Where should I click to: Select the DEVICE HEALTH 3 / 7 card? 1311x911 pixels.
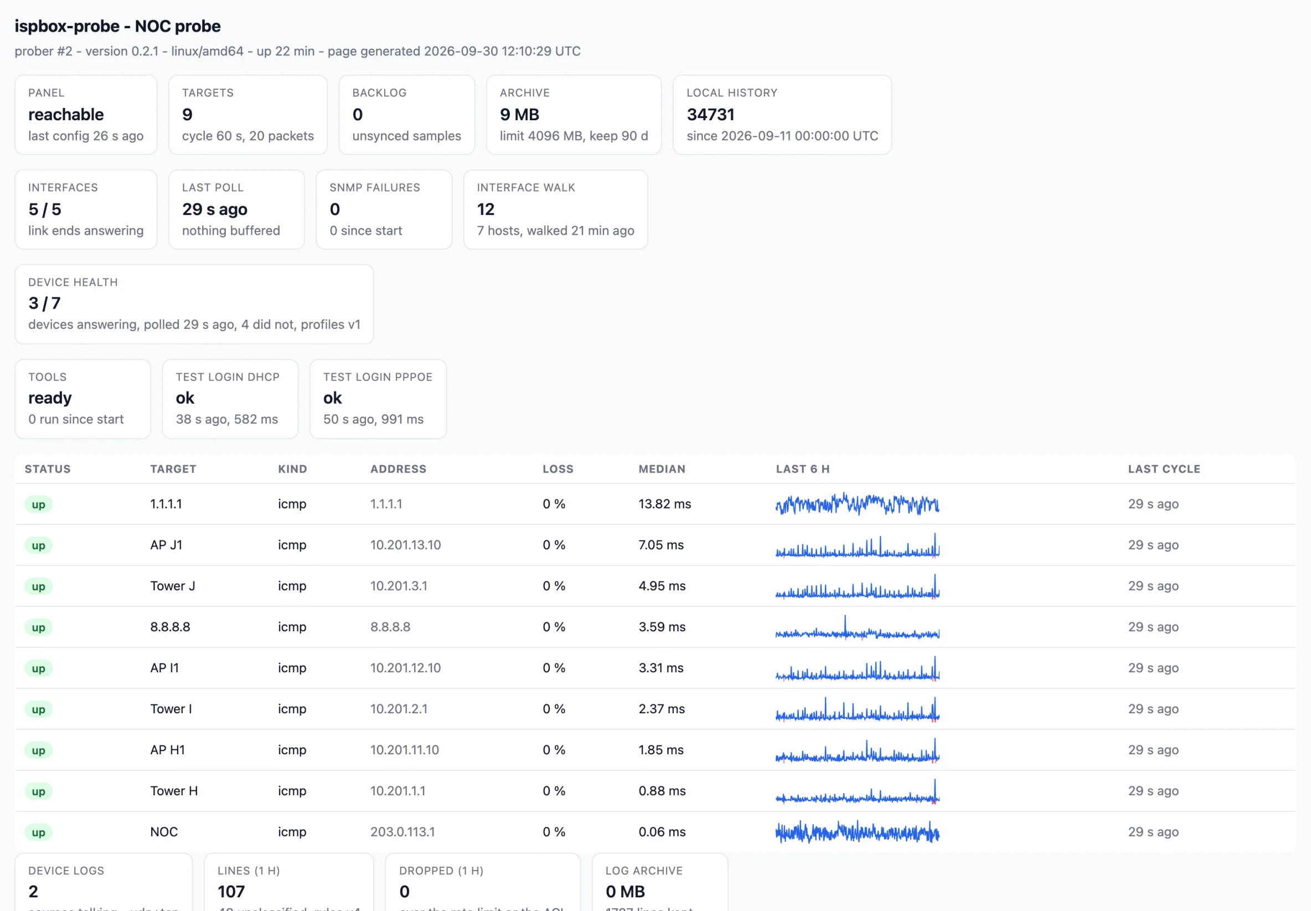click(194, 304)
